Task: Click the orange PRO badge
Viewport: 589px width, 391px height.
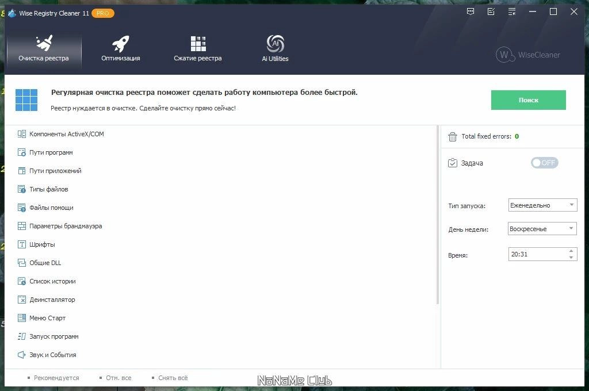Action: [x=102, y=13]
